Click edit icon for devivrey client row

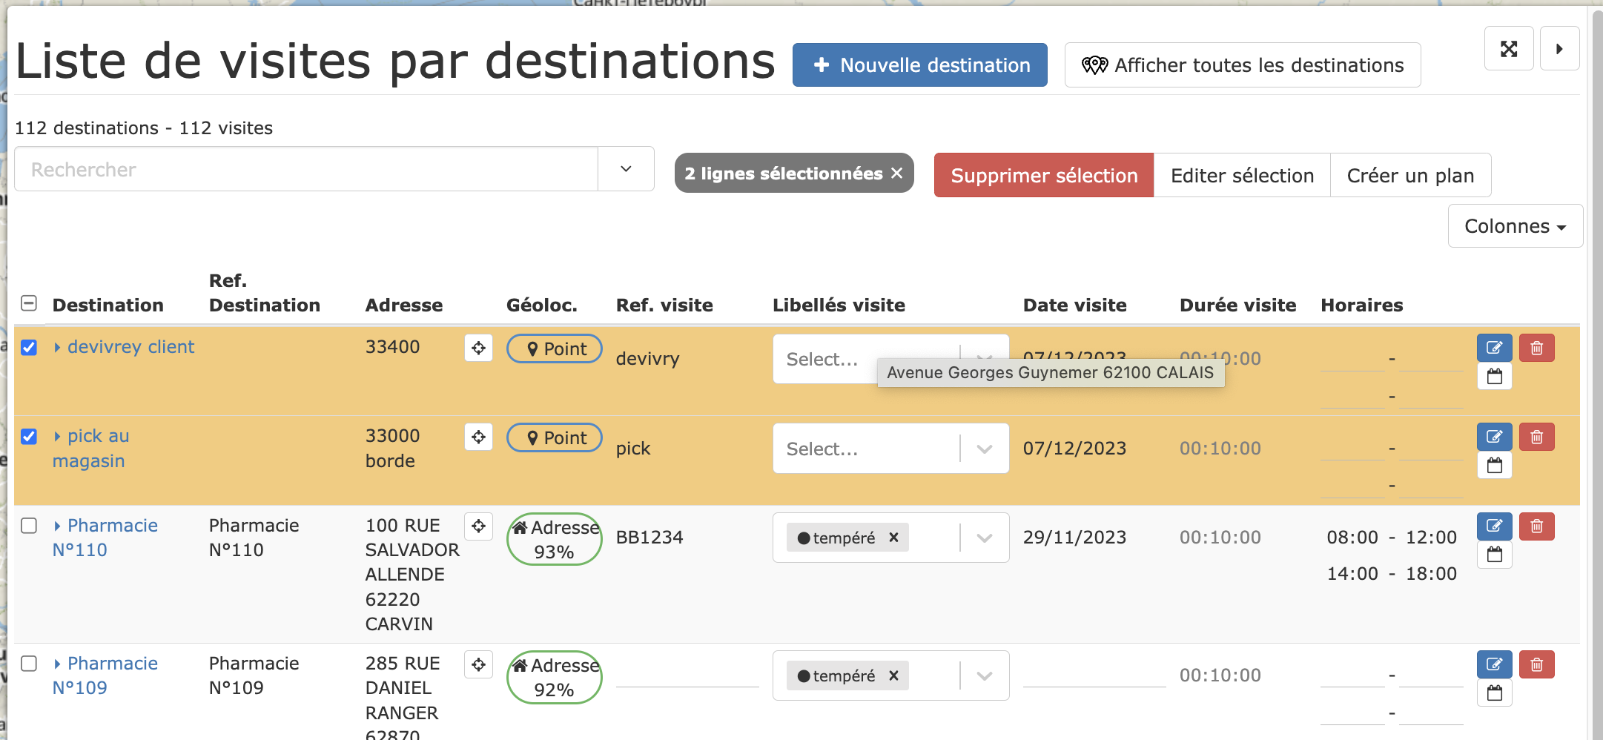pos(1494,348)
